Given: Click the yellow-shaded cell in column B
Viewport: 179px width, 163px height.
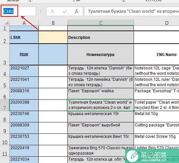Looking at the screenshot, I should tap(53, 37).
